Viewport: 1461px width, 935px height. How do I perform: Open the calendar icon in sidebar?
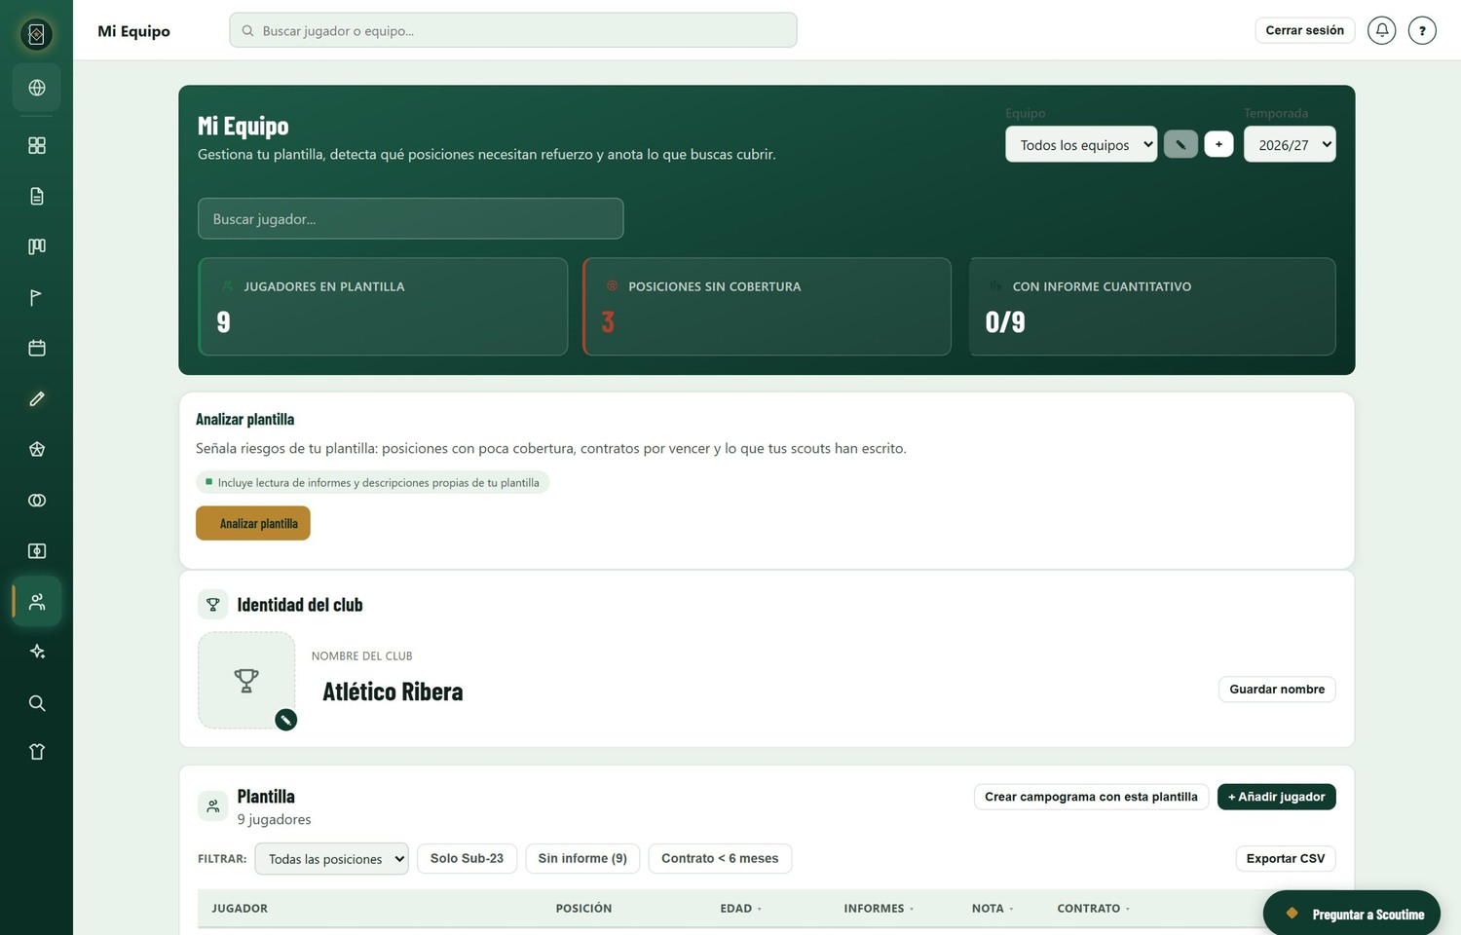click(37, 348)
